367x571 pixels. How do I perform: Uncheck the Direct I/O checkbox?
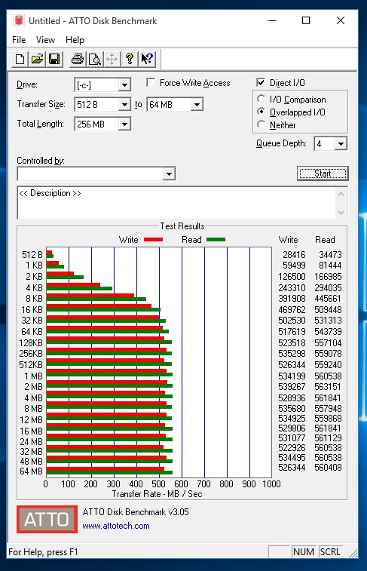[x=261, y=83]
